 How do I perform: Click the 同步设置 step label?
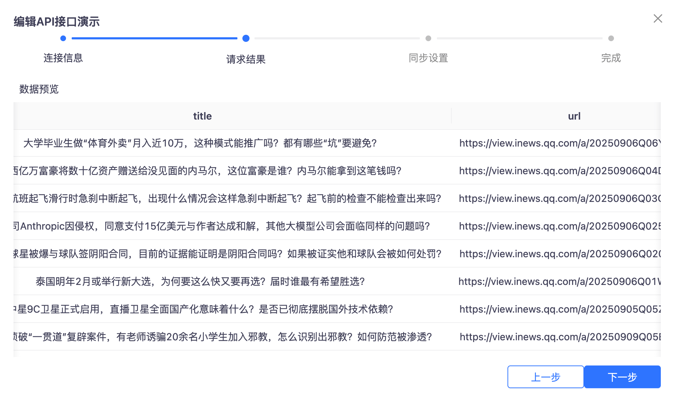[x=428, y=58]
